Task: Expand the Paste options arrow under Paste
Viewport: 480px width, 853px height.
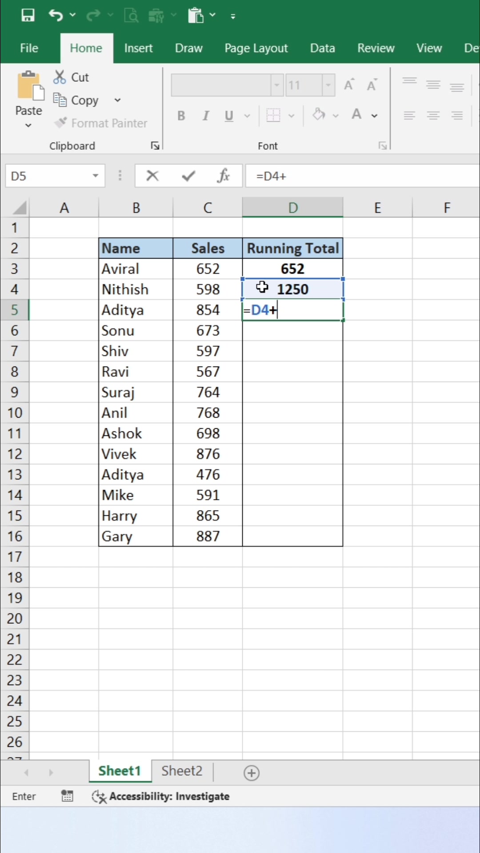Action: click(28, 126)
